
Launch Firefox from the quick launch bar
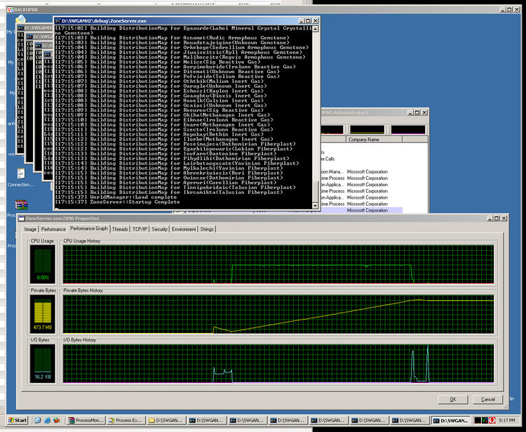click(57, 420)
